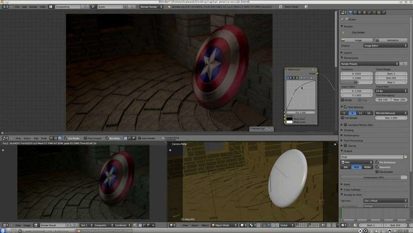Open the Image menu in image editor
The image size is (413, 233).
click(x=27, y=225)
